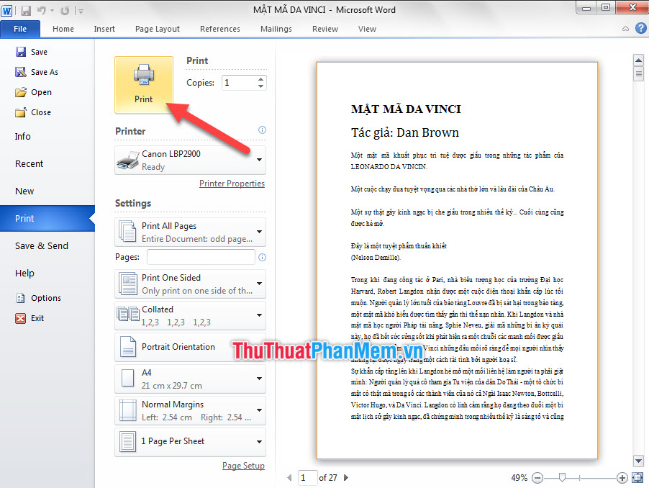649x488 pixels.
Task: Click the document preview page
Action: point(457,261)
